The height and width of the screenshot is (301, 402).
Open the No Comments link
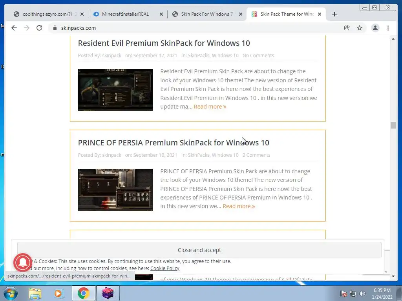pyautogui.click(x=258, y=55)
